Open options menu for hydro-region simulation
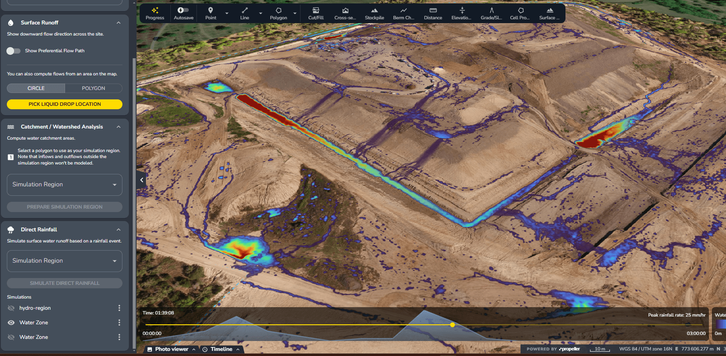726x356 pixels. [x=119, y=308]
